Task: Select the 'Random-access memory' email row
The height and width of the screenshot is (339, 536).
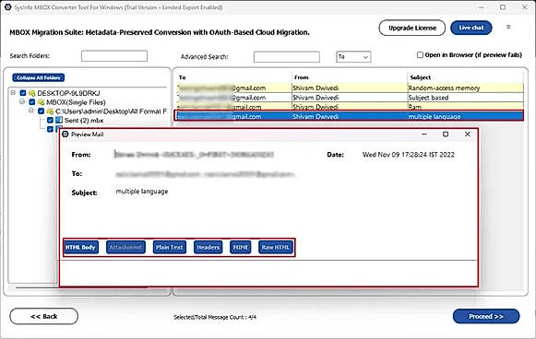Action: pyautogui.click(x=350, y=88)
